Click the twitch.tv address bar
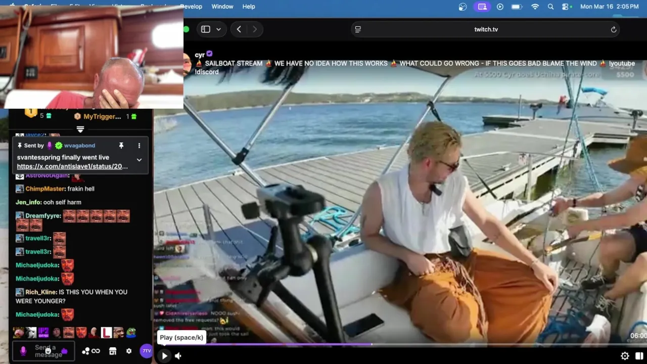The width and height of the screenshot is (647, 364). (x=486, y=29)
